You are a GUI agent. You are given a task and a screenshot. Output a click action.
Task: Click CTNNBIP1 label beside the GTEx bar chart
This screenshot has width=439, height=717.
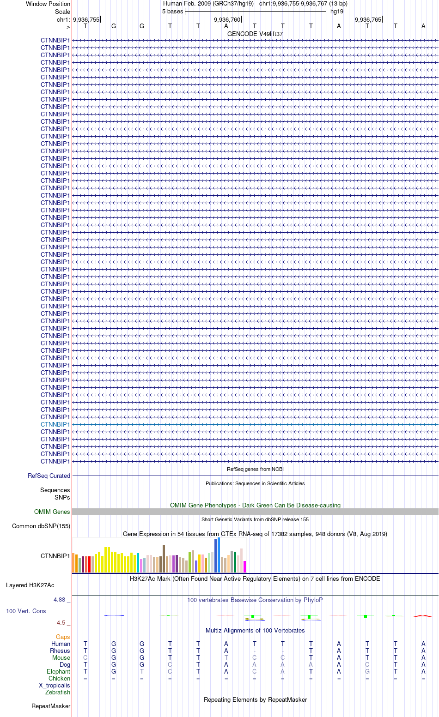(x=55, y=556)
